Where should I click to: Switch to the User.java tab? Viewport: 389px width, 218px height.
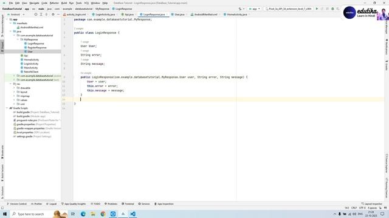[179, 15]
